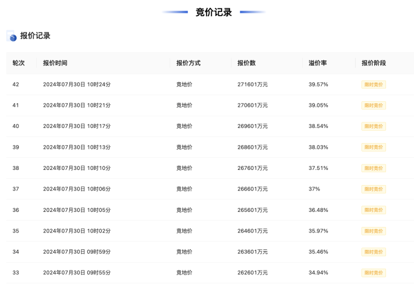This screenshot has height=289, width=414.
Task: Click the 报价数 column header
Action: point(247,63)
